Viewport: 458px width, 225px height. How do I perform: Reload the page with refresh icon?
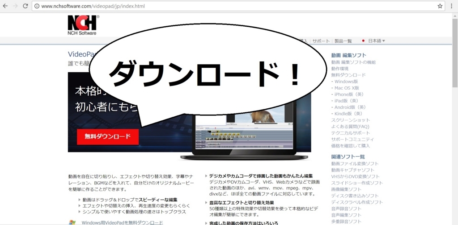coord(25,6)
